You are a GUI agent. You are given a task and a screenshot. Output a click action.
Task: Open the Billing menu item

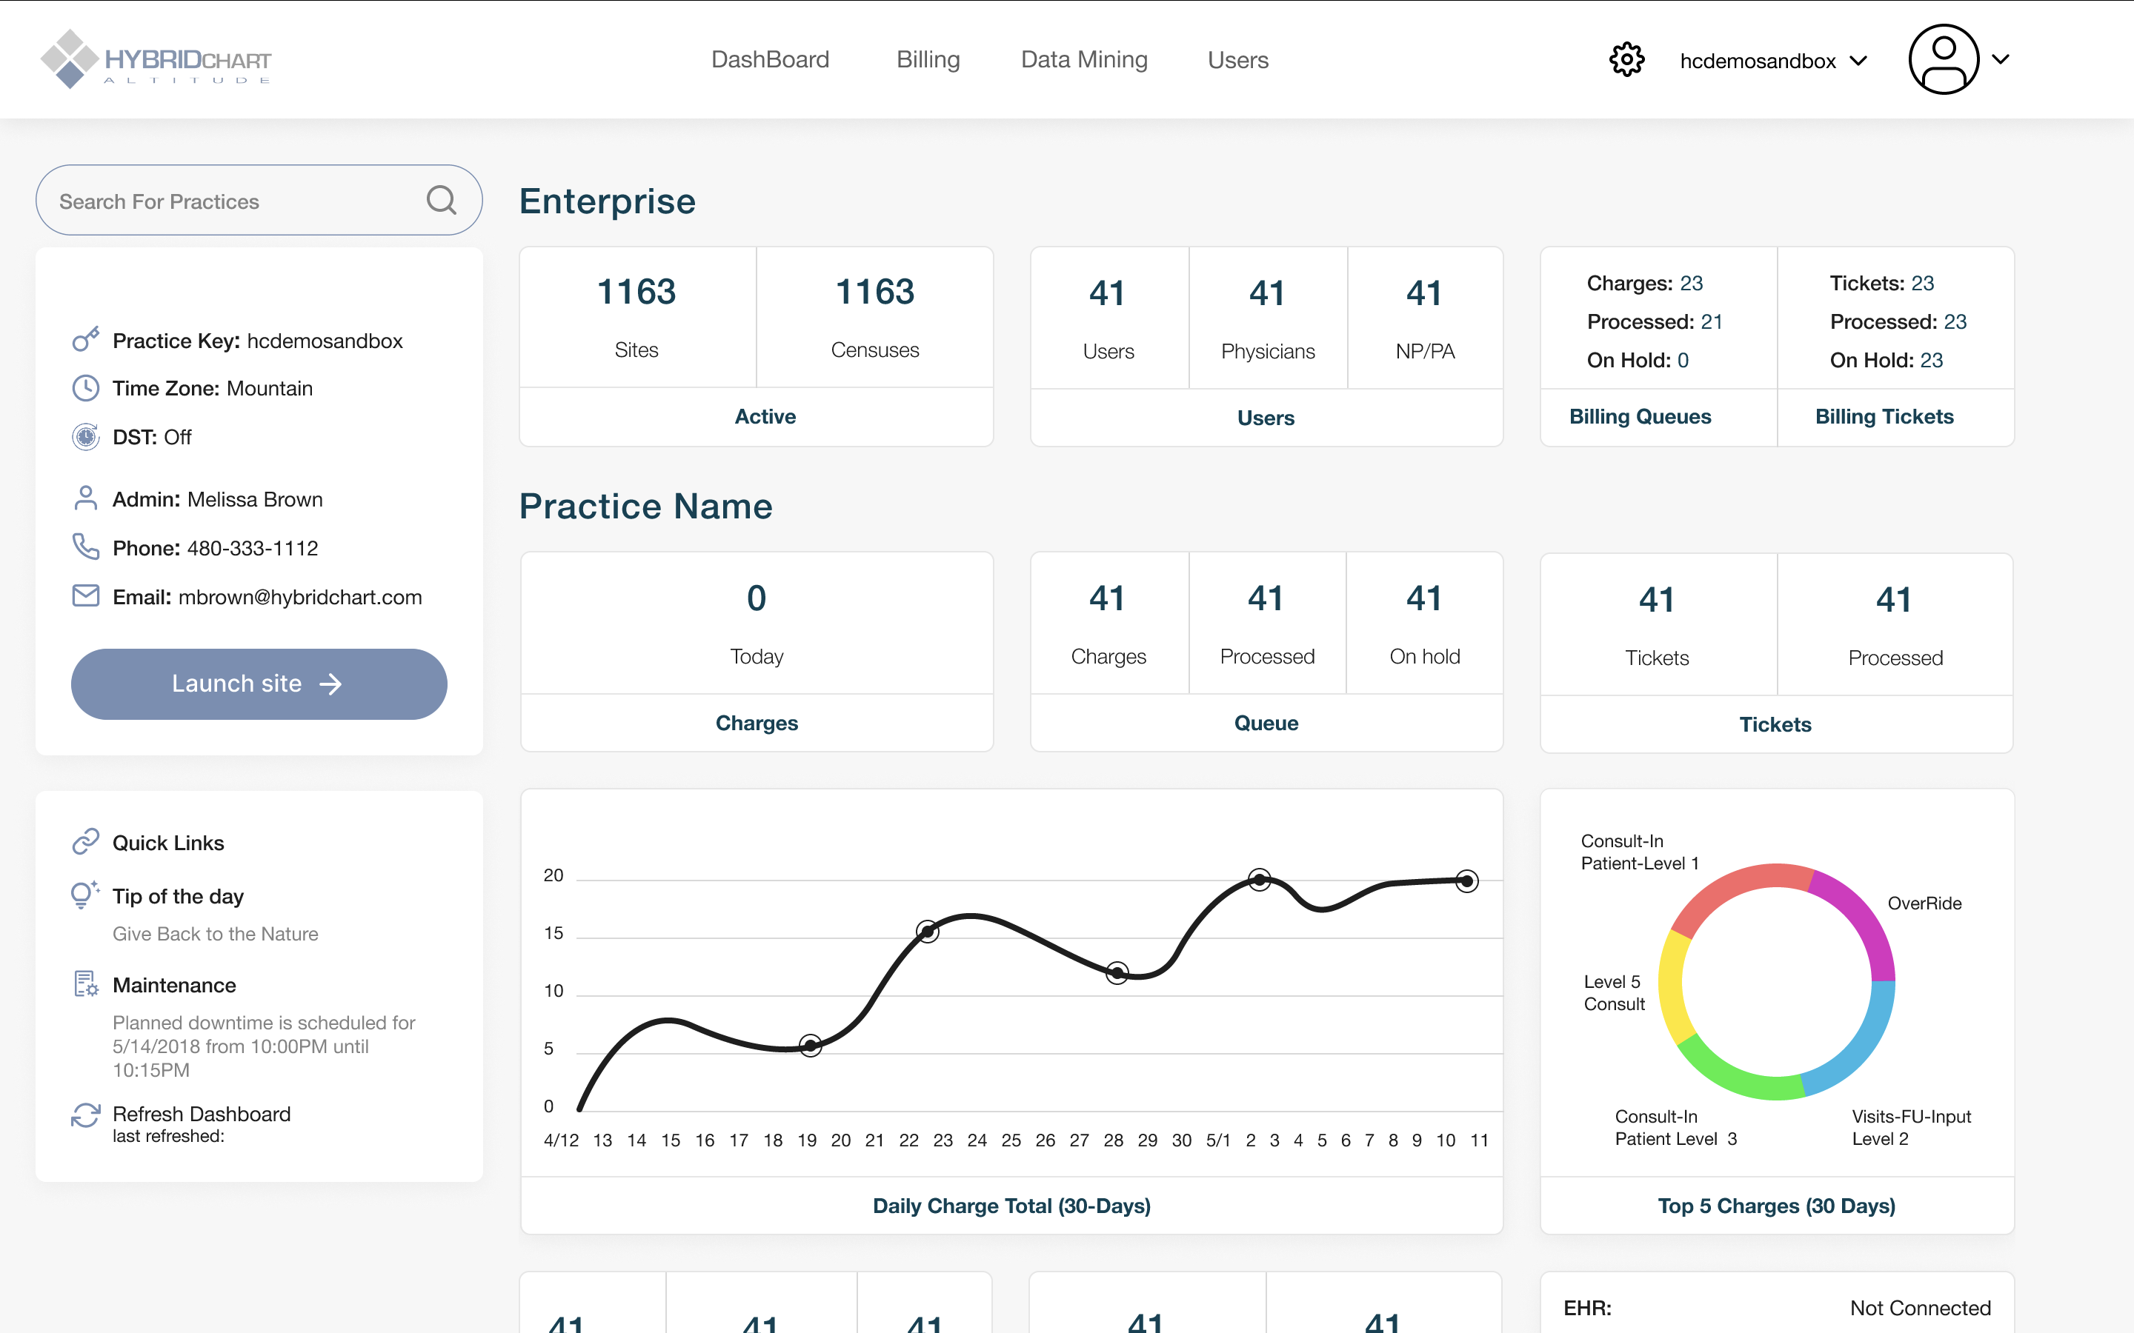tap(928, 59)
